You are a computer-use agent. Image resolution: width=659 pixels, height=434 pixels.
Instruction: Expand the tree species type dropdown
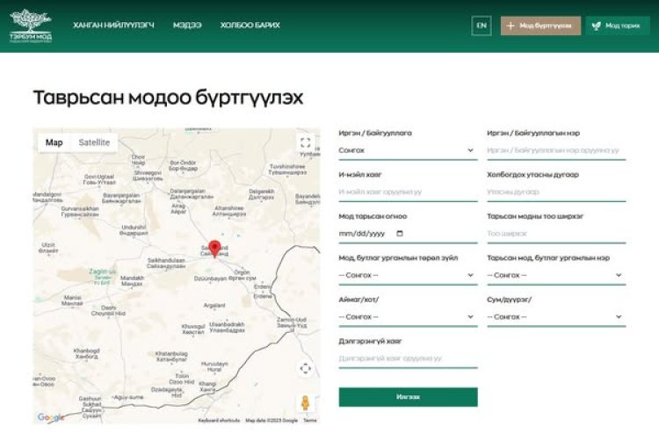click(x=407, y=275)
